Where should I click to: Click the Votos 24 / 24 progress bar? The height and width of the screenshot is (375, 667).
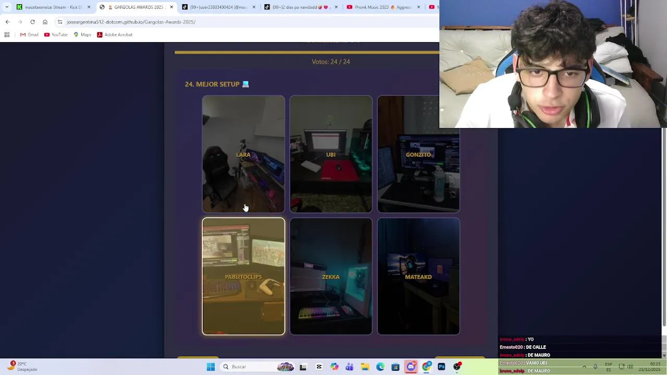307,52
